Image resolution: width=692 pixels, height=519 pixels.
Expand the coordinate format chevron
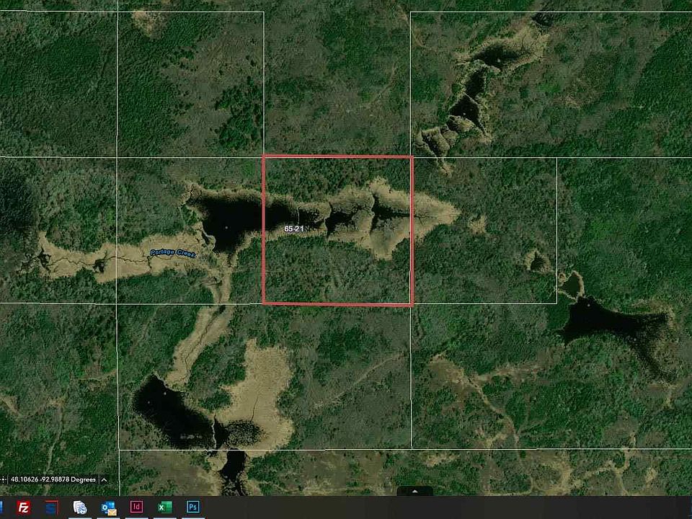point(104,479)
